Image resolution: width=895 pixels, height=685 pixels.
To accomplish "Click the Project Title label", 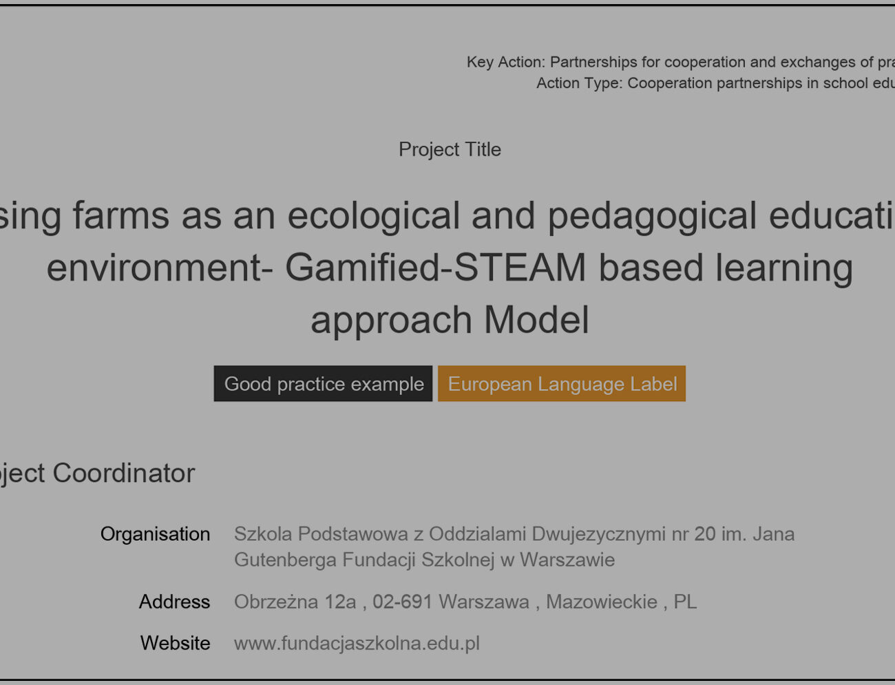I will [450, 149].
